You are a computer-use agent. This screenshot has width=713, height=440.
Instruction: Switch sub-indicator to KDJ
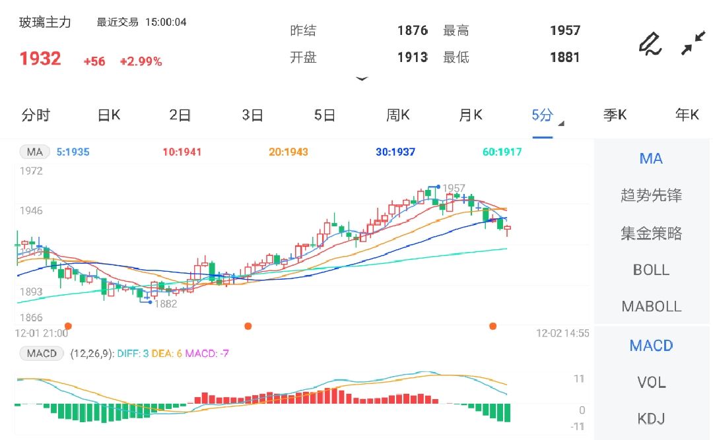(x=651, y=419)
